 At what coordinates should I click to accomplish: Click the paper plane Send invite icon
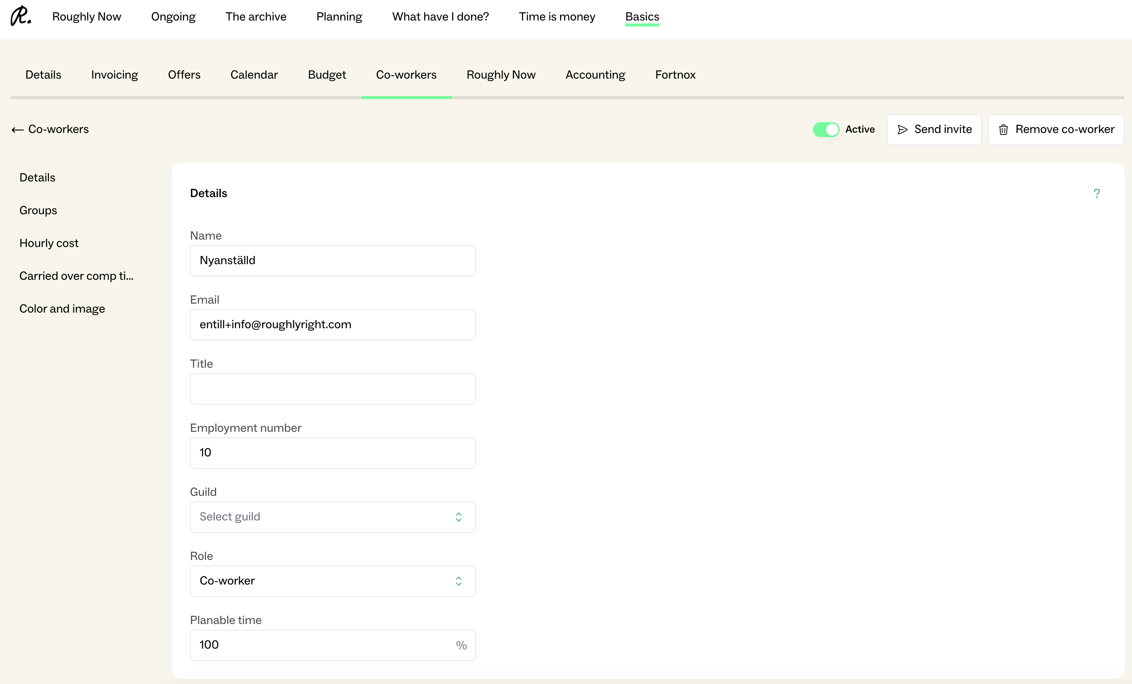point(902,130)
